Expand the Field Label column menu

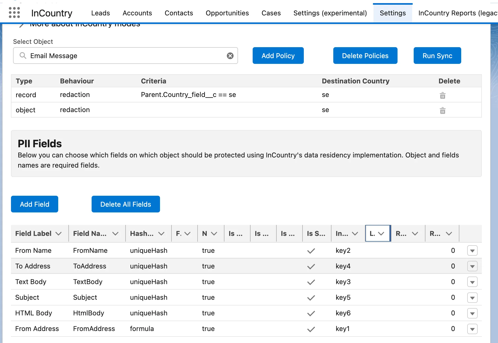pos(59,234)
